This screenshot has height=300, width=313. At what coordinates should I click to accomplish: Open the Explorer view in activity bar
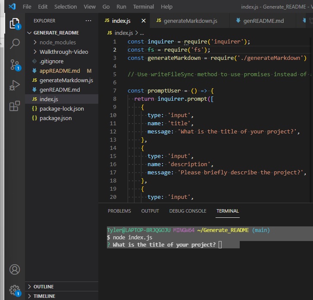click(x=15, y=23)
